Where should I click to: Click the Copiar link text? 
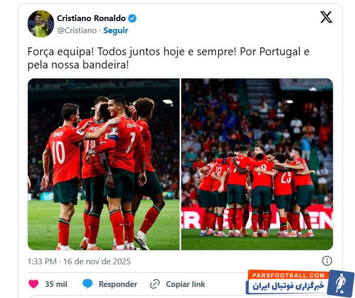pos(185,284)
